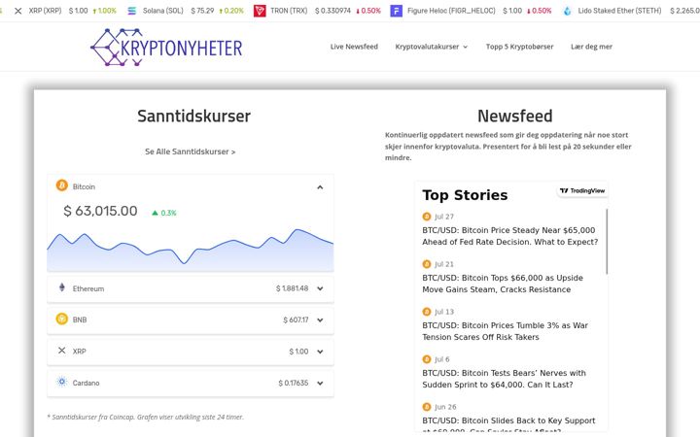Expand the BNB price row
Image resolution: width=700 pixels, height=437 pixels.
pos(320,320)
